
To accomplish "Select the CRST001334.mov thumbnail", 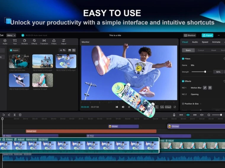I will tap(19, 61).
